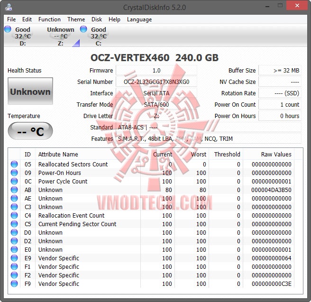Click the Serial Number field
311x302 pixels.
point(156,82)
